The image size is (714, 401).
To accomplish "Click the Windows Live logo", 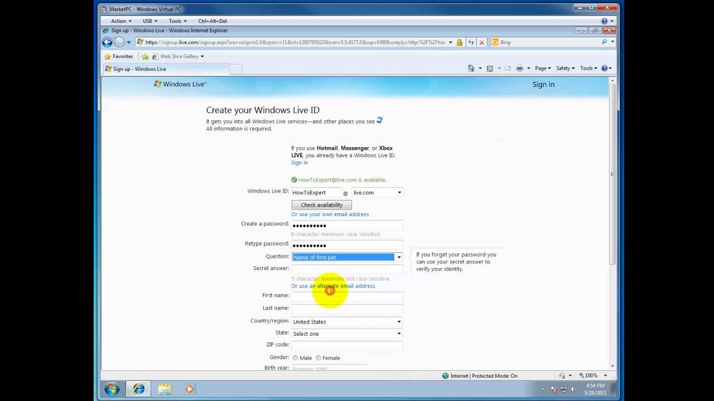I will point(180,84).
